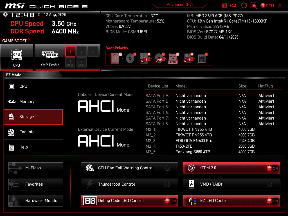Click the Memory module icon in sidebar

[x=12, y=102]
